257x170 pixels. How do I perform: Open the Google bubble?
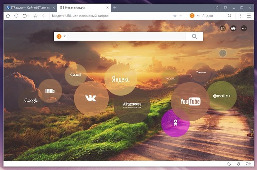(31, 100)
